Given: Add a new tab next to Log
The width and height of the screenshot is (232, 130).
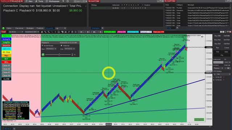Looking at the screenshot, I should coord(65,28).
